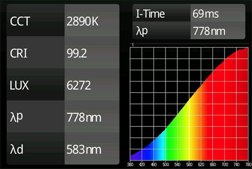252x169 pixels.
Task: Select the LUX label cell
Action: (x=36, y=84)
